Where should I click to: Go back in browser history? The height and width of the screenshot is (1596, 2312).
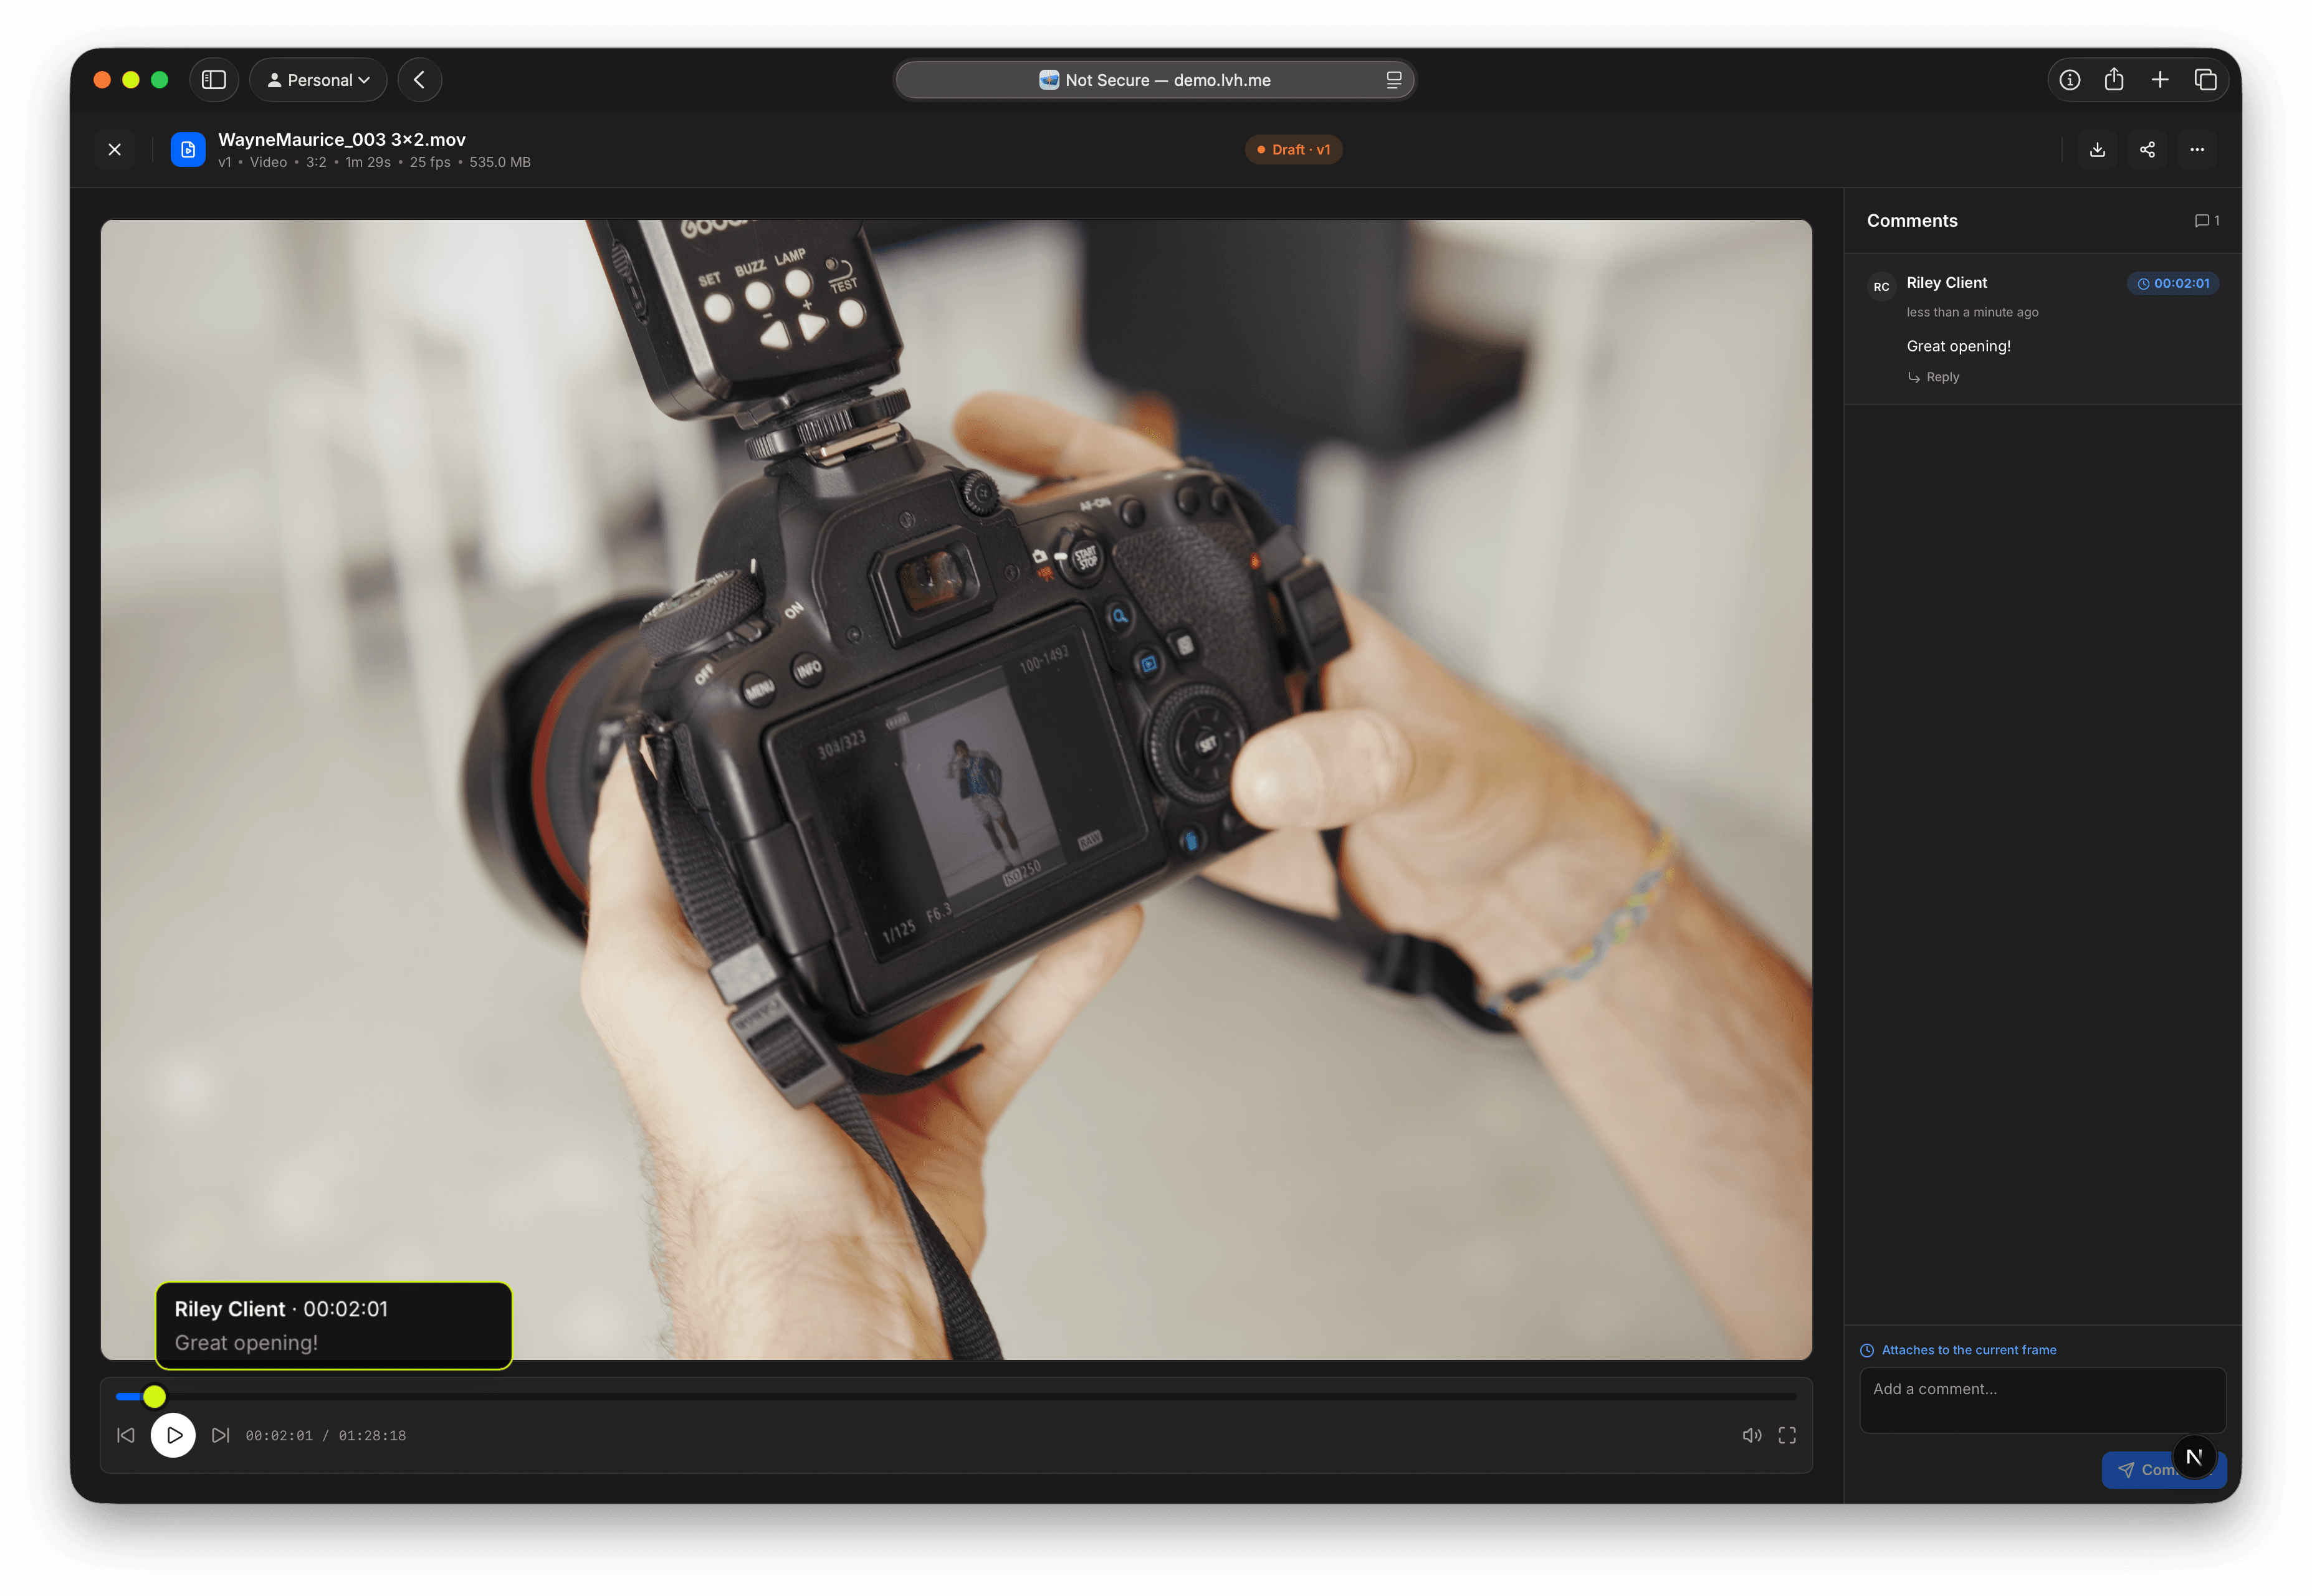pyautogui.click(x=420, y=80)
